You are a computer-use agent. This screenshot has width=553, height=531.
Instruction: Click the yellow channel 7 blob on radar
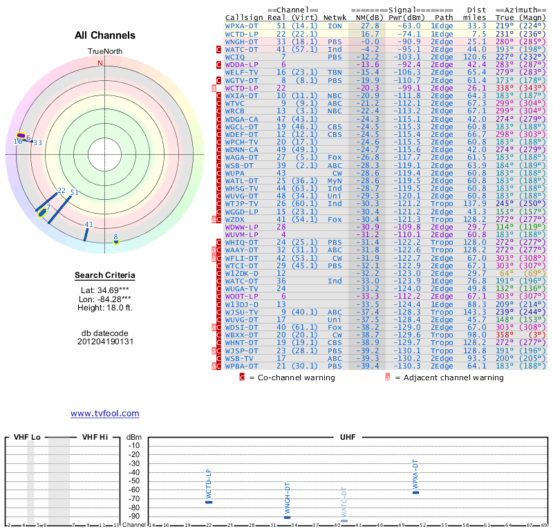pyautogui.click(x=43, y=212)
